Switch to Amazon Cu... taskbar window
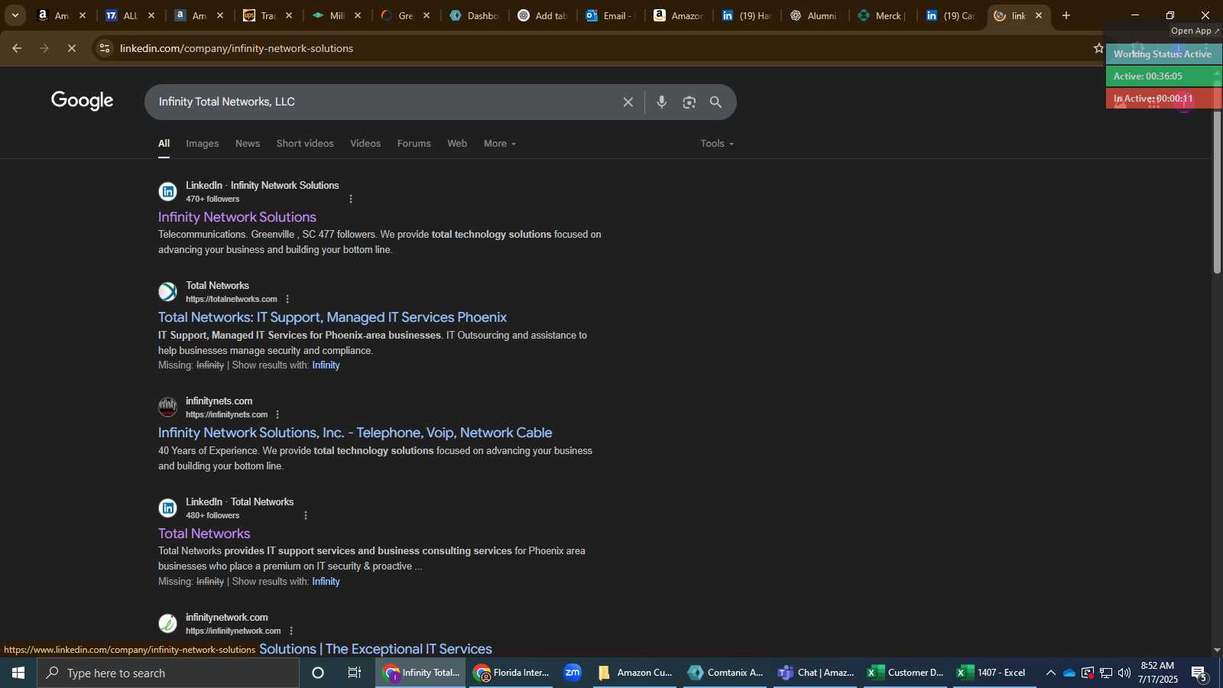The width and height of the screenshot is (1223, 688). (x=635, y=673)
